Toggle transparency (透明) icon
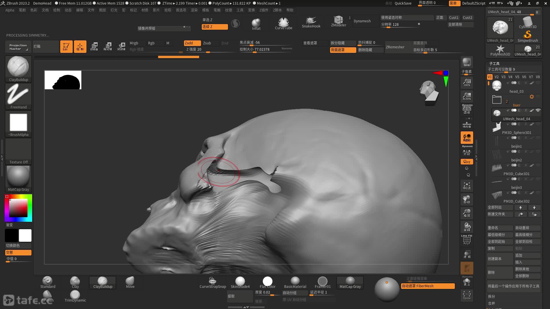 click(x=467, y=254)
